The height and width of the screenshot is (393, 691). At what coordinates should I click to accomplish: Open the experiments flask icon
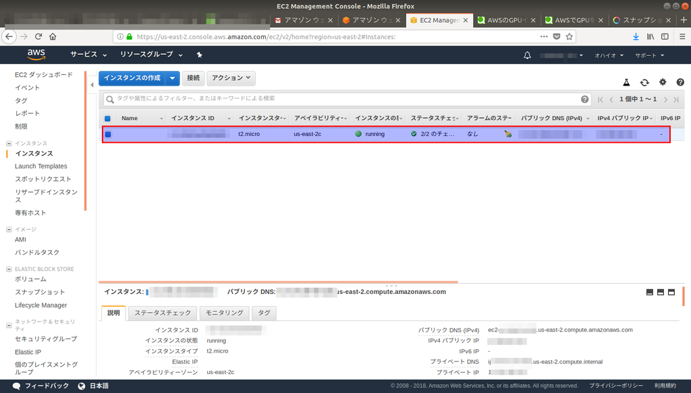tap(626, 82)
